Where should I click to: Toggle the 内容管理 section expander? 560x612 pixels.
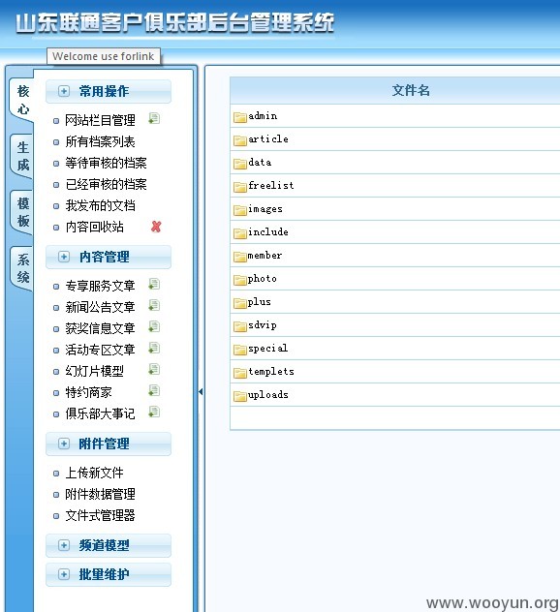[64, 257]
